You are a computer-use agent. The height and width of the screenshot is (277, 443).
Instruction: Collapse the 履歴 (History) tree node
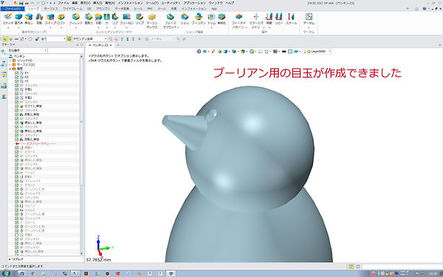10,69
